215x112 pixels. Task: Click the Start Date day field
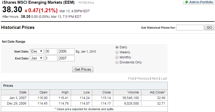[x=51, y=51]
